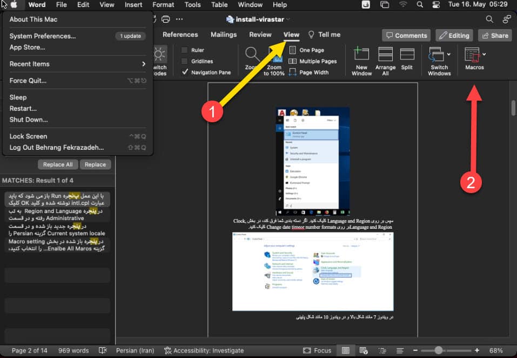This screenshot has width=517, height=358.
Task: Select One Page view
Action: (307, 50)
